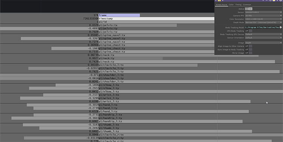The height and width of the screenshot is (142, 283).
Task: Expand the Color Resolution dropdown
Action: [x=263, y=19]
